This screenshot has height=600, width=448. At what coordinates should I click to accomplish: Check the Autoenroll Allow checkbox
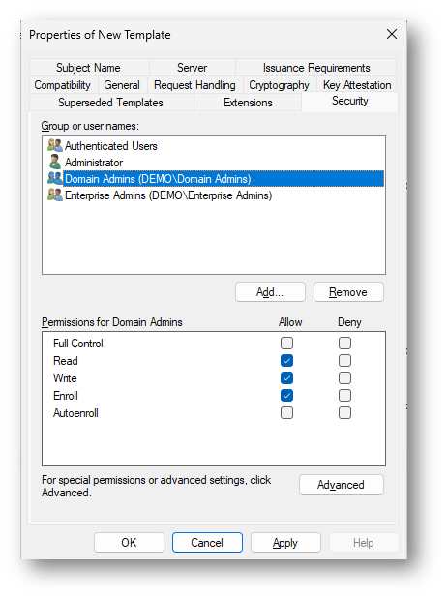pyautogui.click(x=286, y=413)
